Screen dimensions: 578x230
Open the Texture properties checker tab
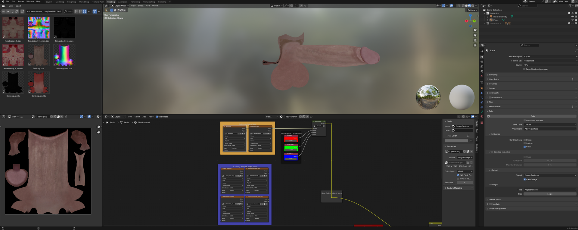pos(482,123)
